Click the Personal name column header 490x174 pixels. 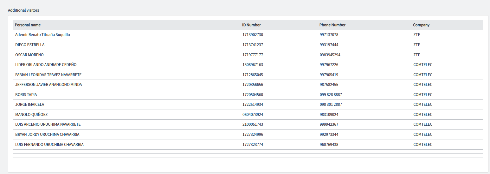[28, 25]
